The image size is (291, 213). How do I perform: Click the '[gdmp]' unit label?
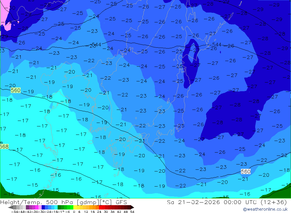[x=88, y=202]
